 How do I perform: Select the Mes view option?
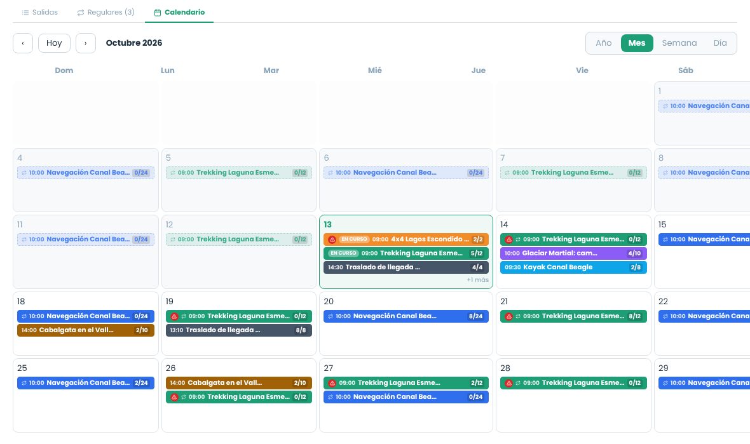point(637,43)
